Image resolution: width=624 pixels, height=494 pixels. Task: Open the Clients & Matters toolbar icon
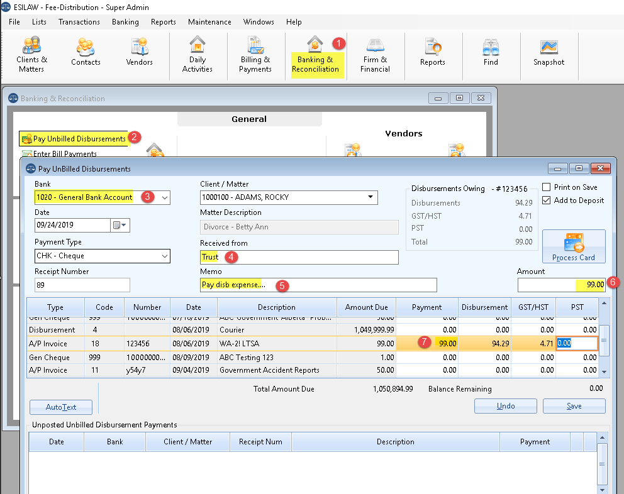tap(31, 55)
